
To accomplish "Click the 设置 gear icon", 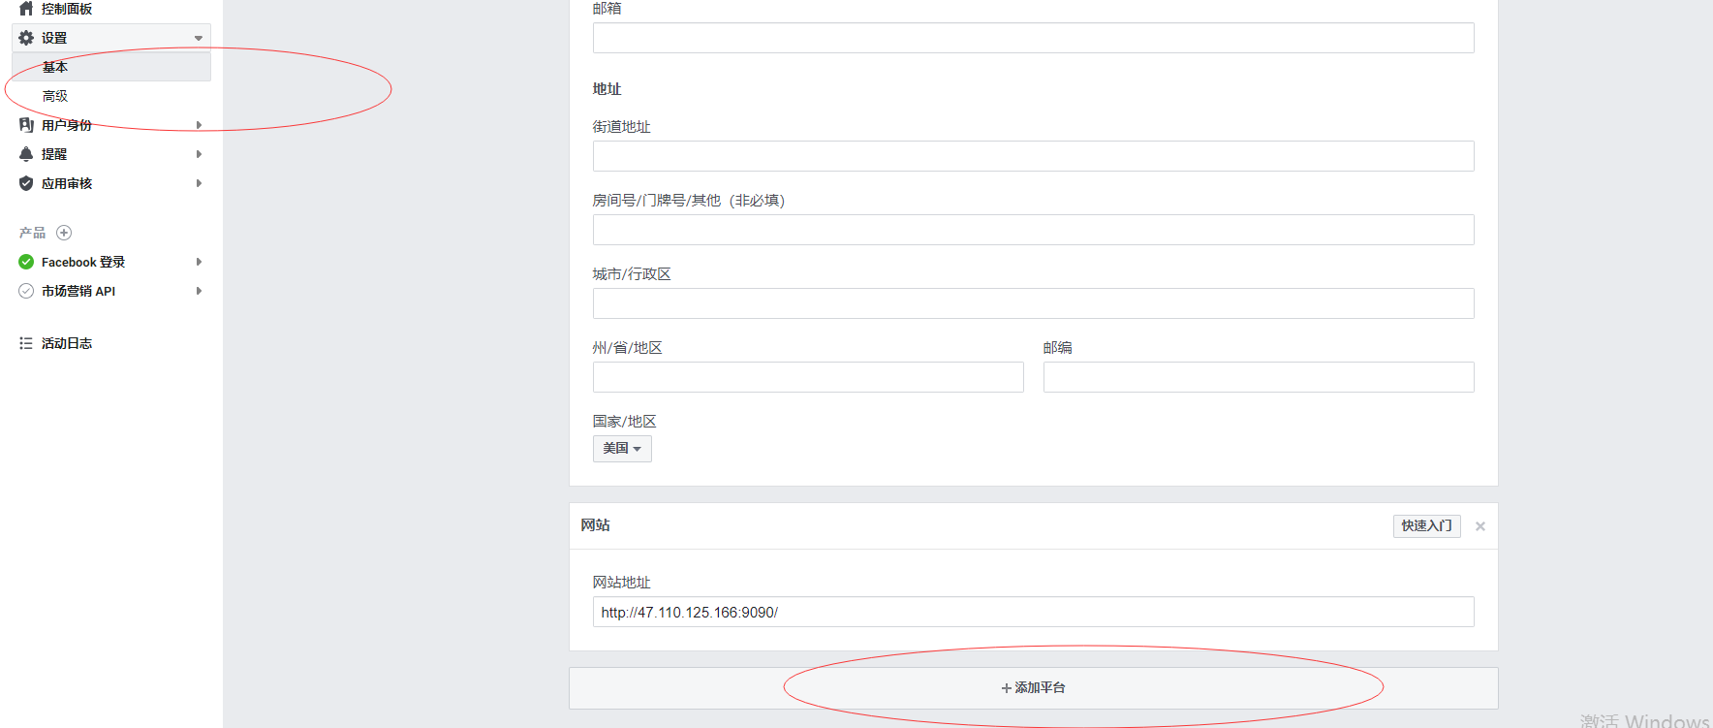I will [26, 38].
